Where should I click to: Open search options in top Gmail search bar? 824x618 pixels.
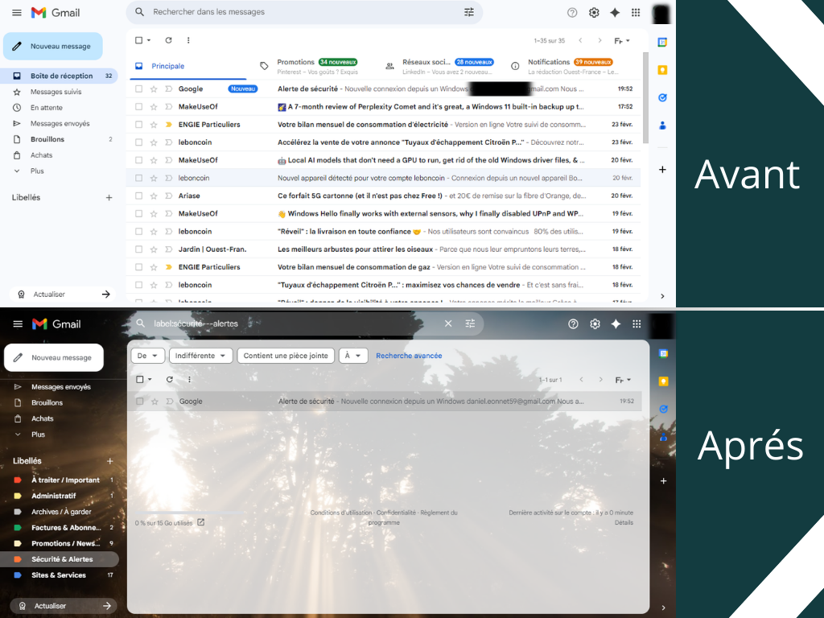(469, 12)
